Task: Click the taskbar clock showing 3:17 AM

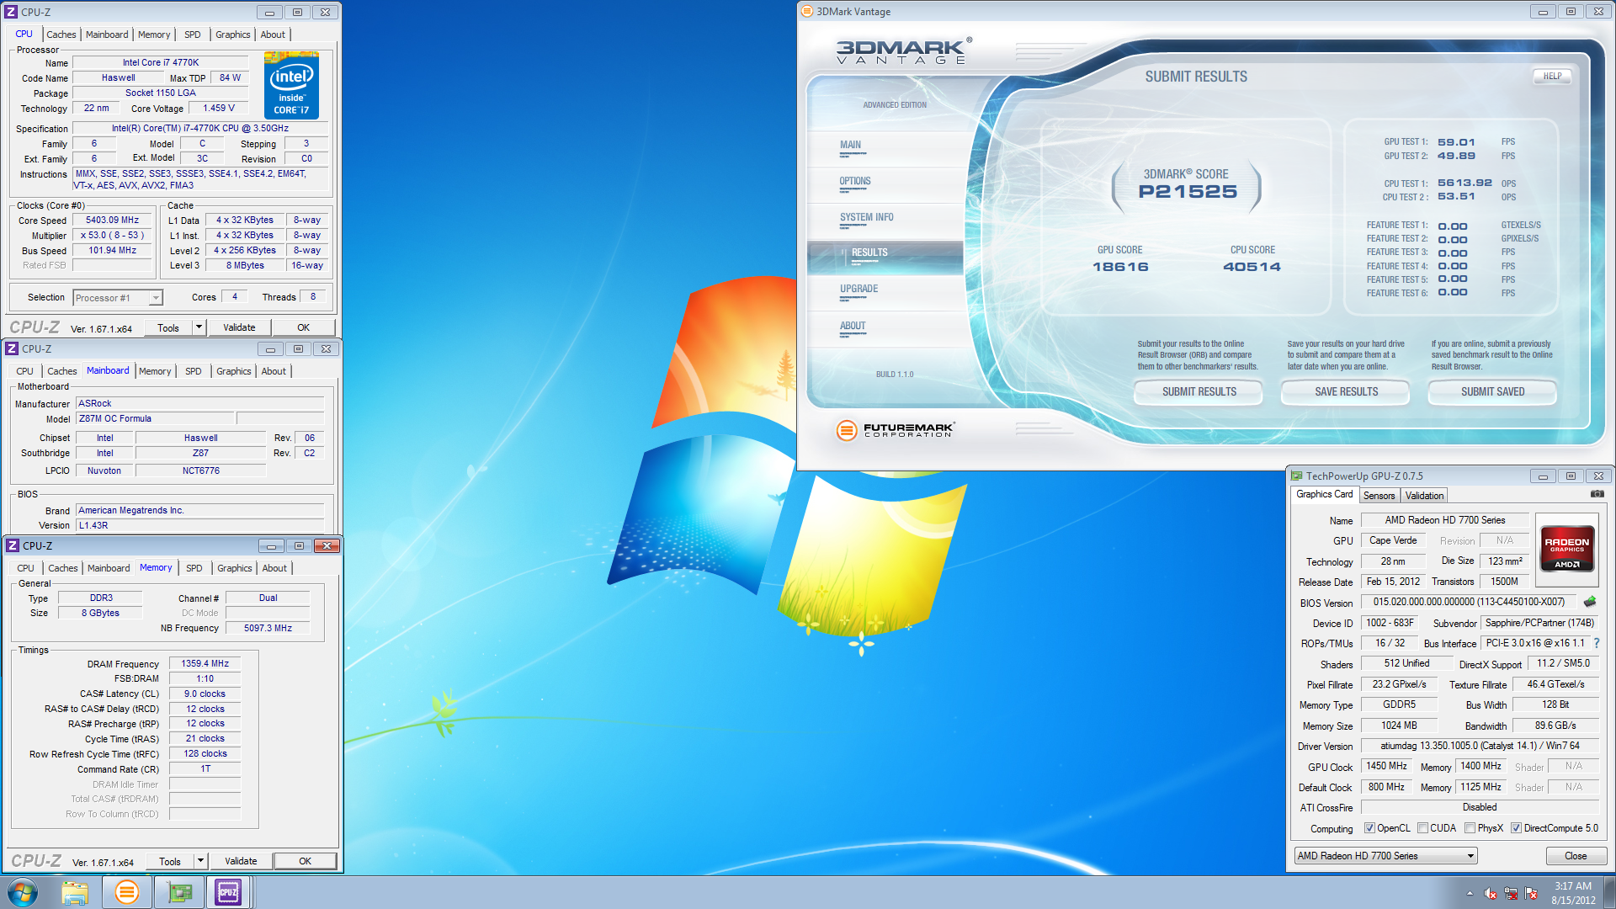Action: 1572,893
